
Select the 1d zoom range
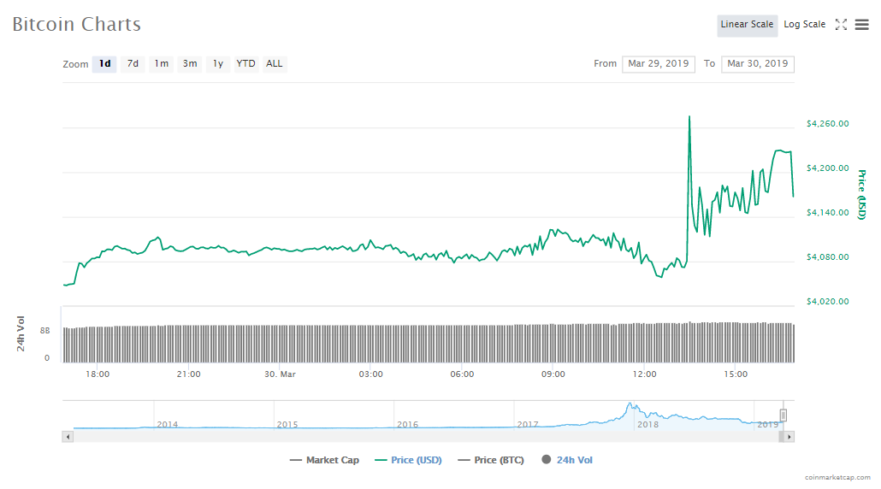click(104, 64)
